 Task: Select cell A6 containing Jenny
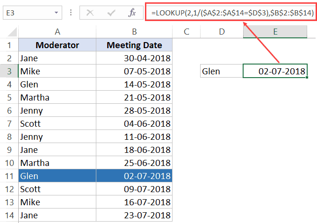point(57,111)
